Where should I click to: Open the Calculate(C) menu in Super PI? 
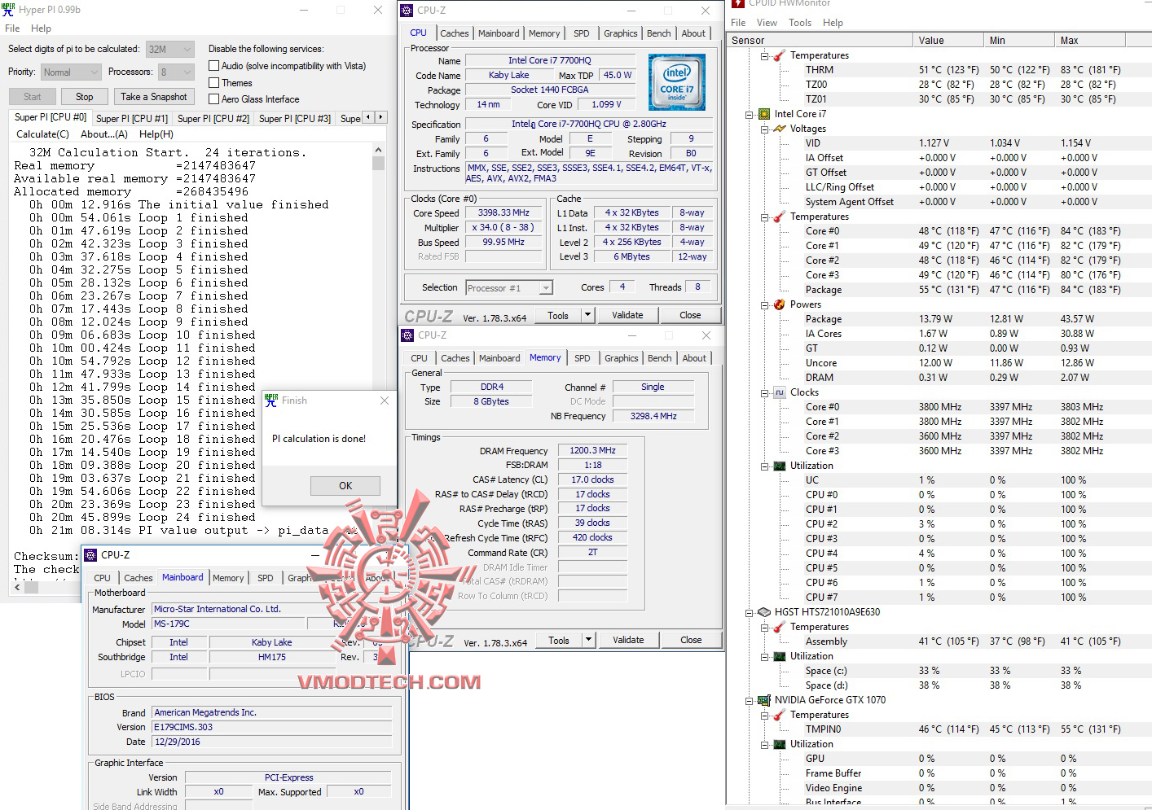42,134
